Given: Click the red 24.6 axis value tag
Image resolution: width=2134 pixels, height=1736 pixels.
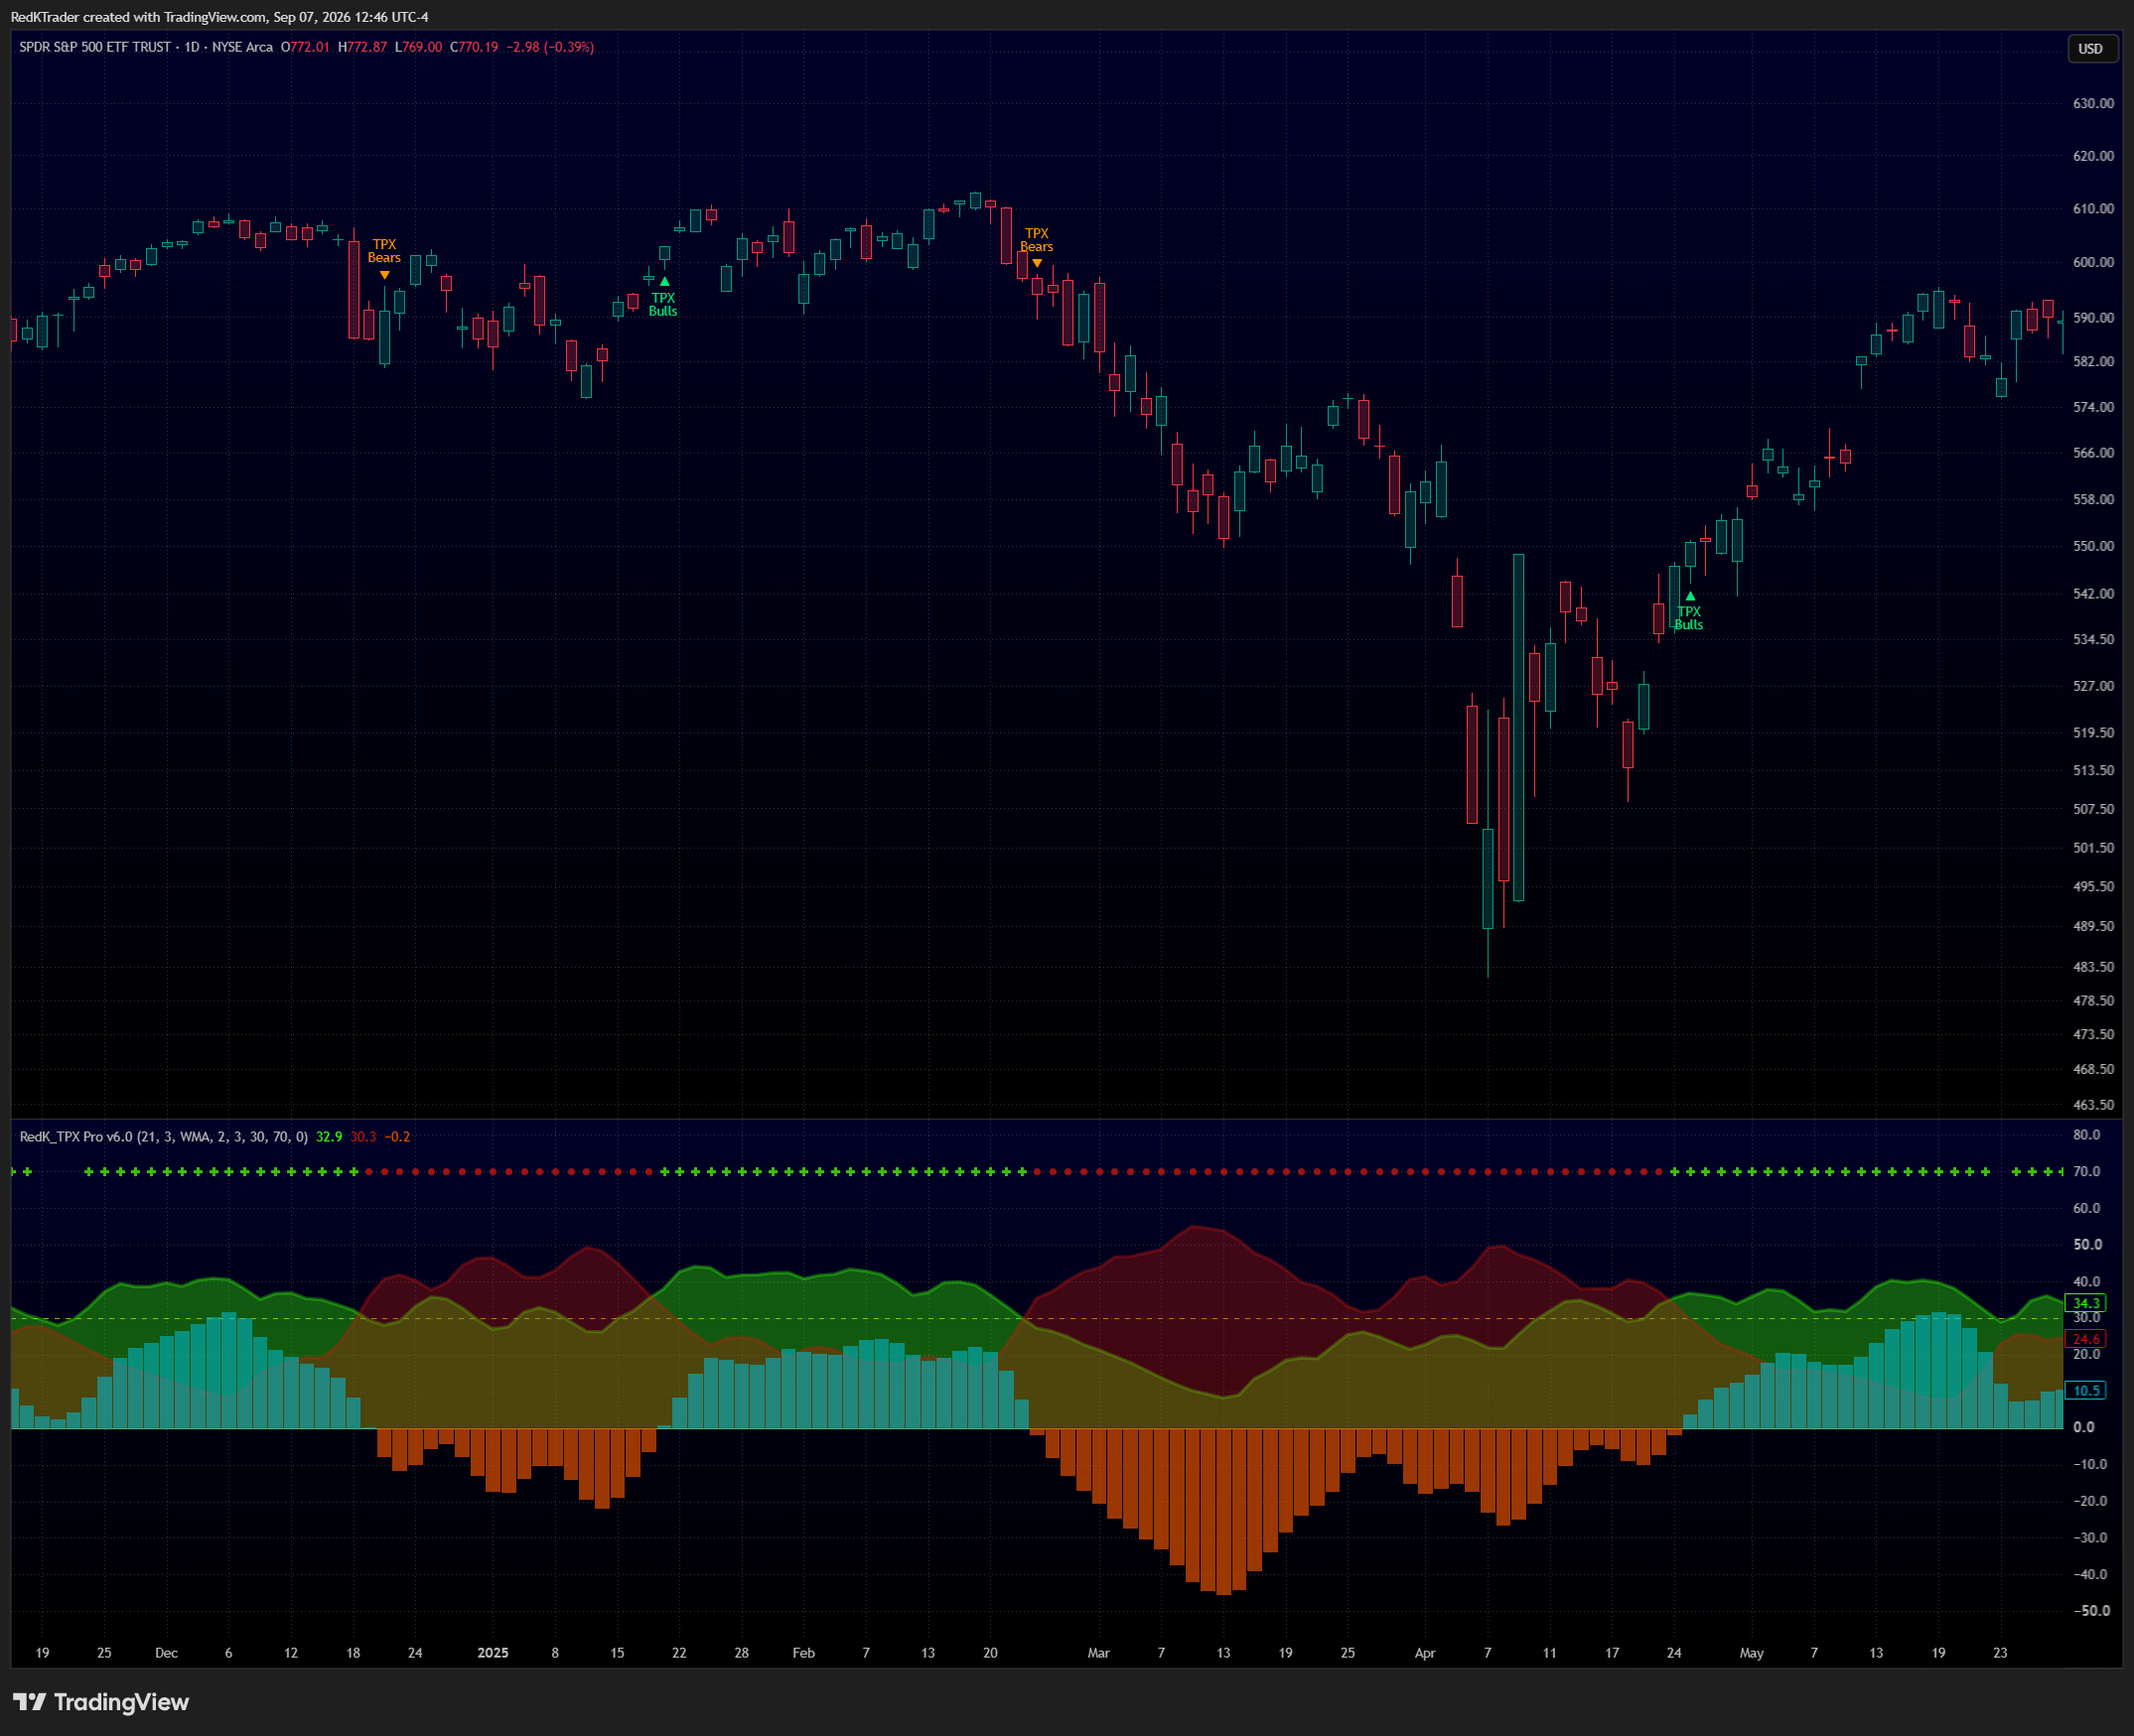Looking at the screenshot, I should coord(2086,1338).
